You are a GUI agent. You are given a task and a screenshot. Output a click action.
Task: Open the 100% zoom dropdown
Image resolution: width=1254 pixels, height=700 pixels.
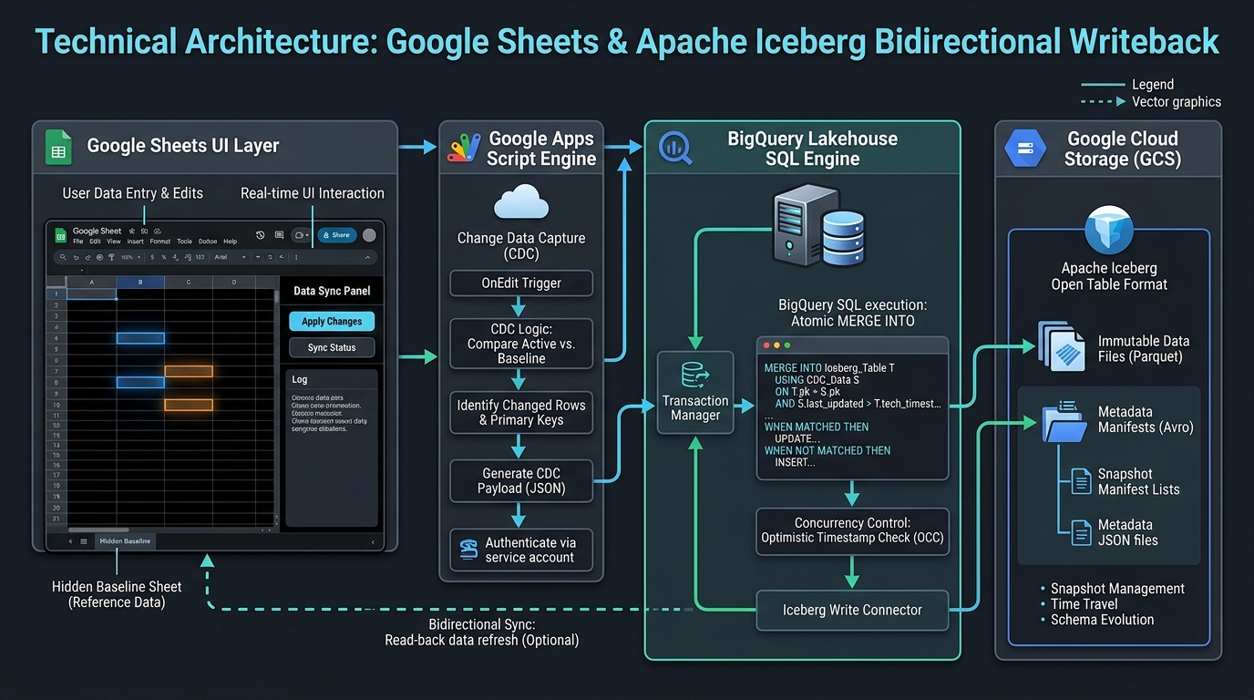pos(131,257)
